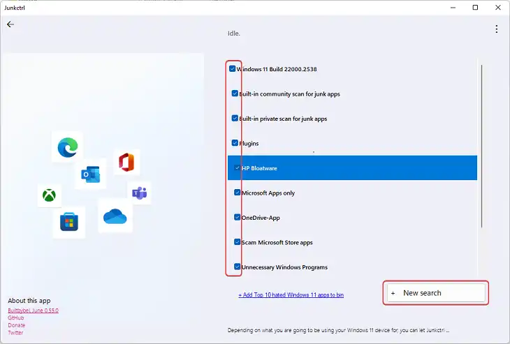Uncheck Windows 11 Build 22000.2538 checkbox
The height and width of the screenshot is (344, 510).
point(232,69)
